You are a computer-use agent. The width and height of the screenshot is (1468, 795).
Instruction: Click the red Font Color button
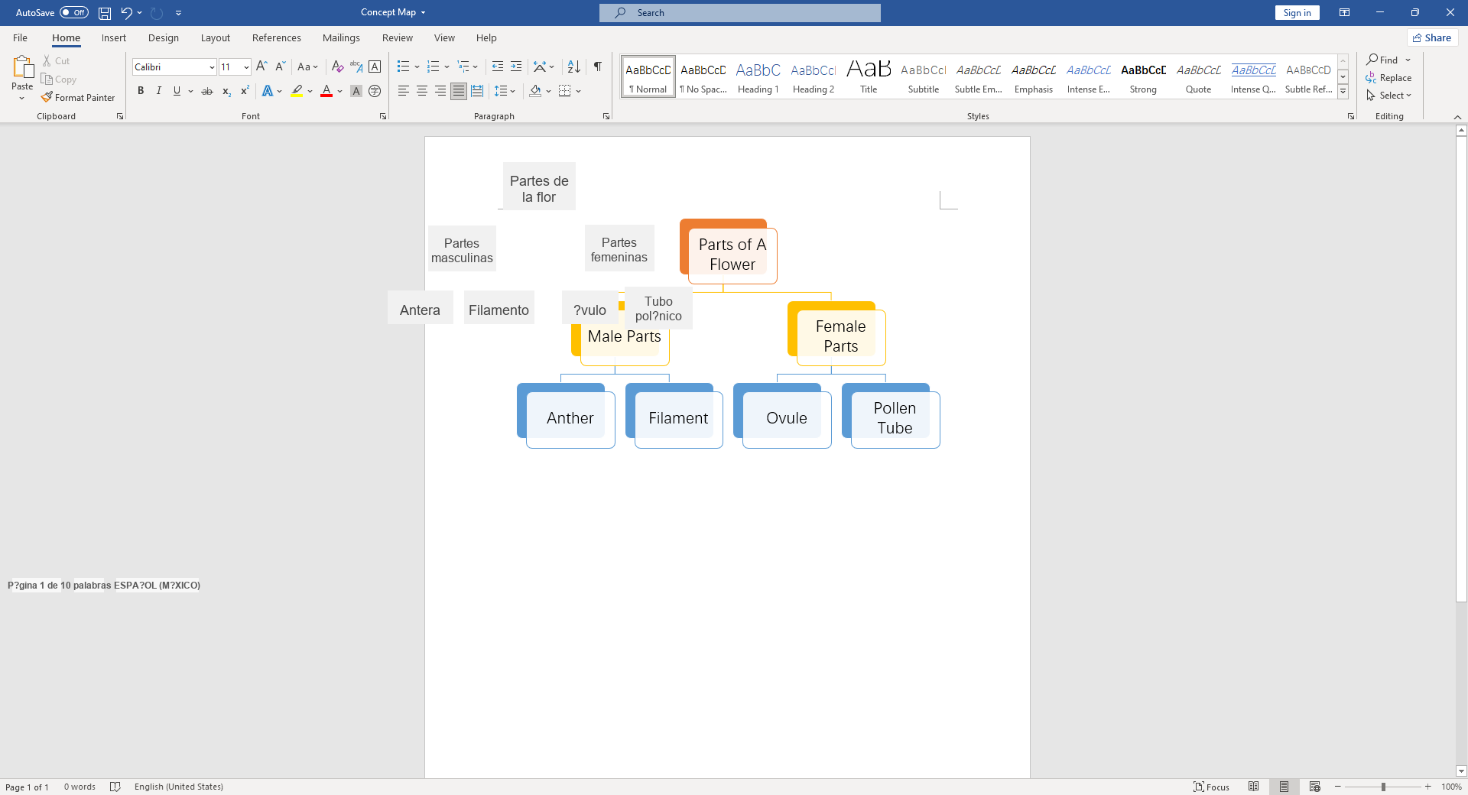click(x=326, y=91)
